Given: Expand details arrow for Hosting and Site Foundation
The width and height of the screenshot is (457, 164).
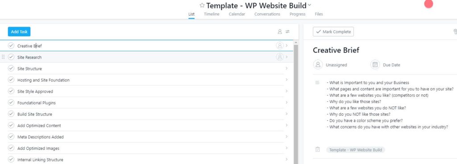Looking at the screenshot, I should (287, 80).
